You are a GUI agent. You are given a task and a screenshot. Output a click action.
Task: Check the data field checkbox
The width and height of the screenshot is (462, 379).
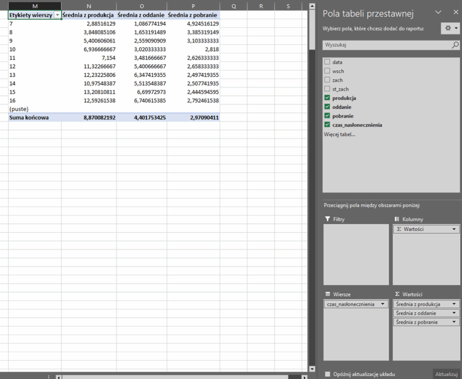point(327,62)
